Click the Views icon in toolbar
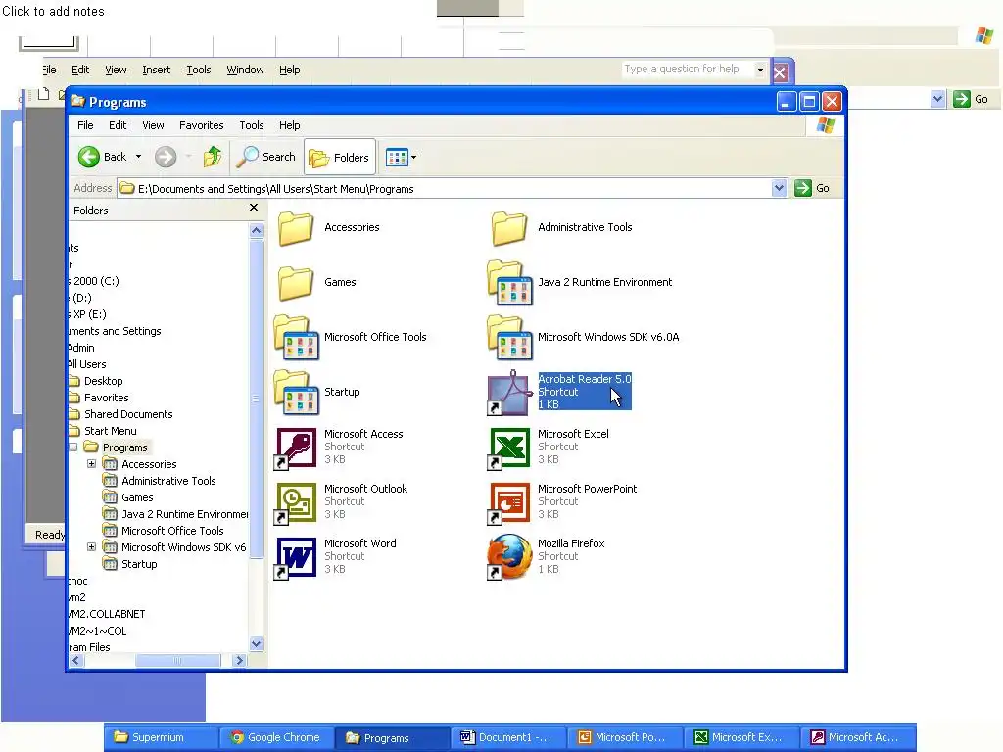The image size is (1003, 752). click(397, 158)
